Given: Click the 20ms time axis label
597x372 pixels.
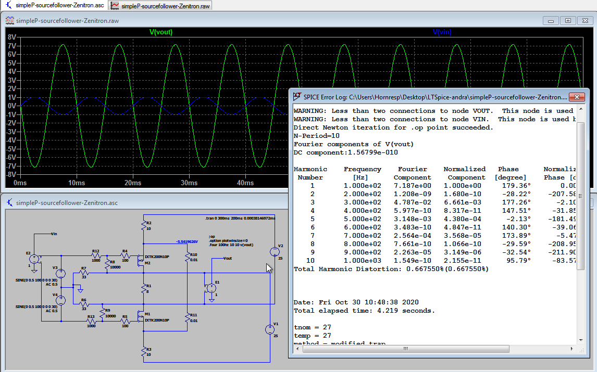Looking at the screenshot, I should pyautogui.click(x=133, y=183).
